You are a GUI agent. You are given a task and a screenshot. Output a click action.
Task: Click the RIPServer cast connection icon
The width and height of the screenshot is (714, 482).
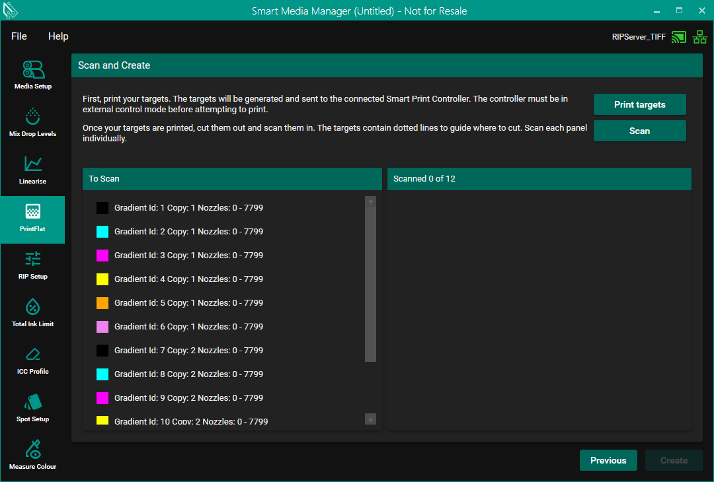click(x=678, y=37)
